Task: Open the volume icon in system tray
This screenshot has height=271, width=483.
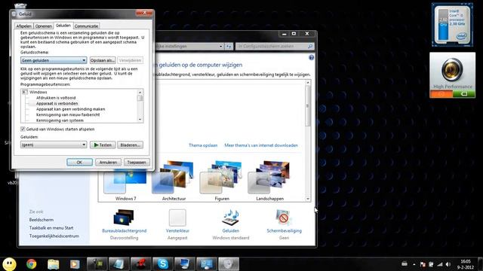Action: click(448, 264)
